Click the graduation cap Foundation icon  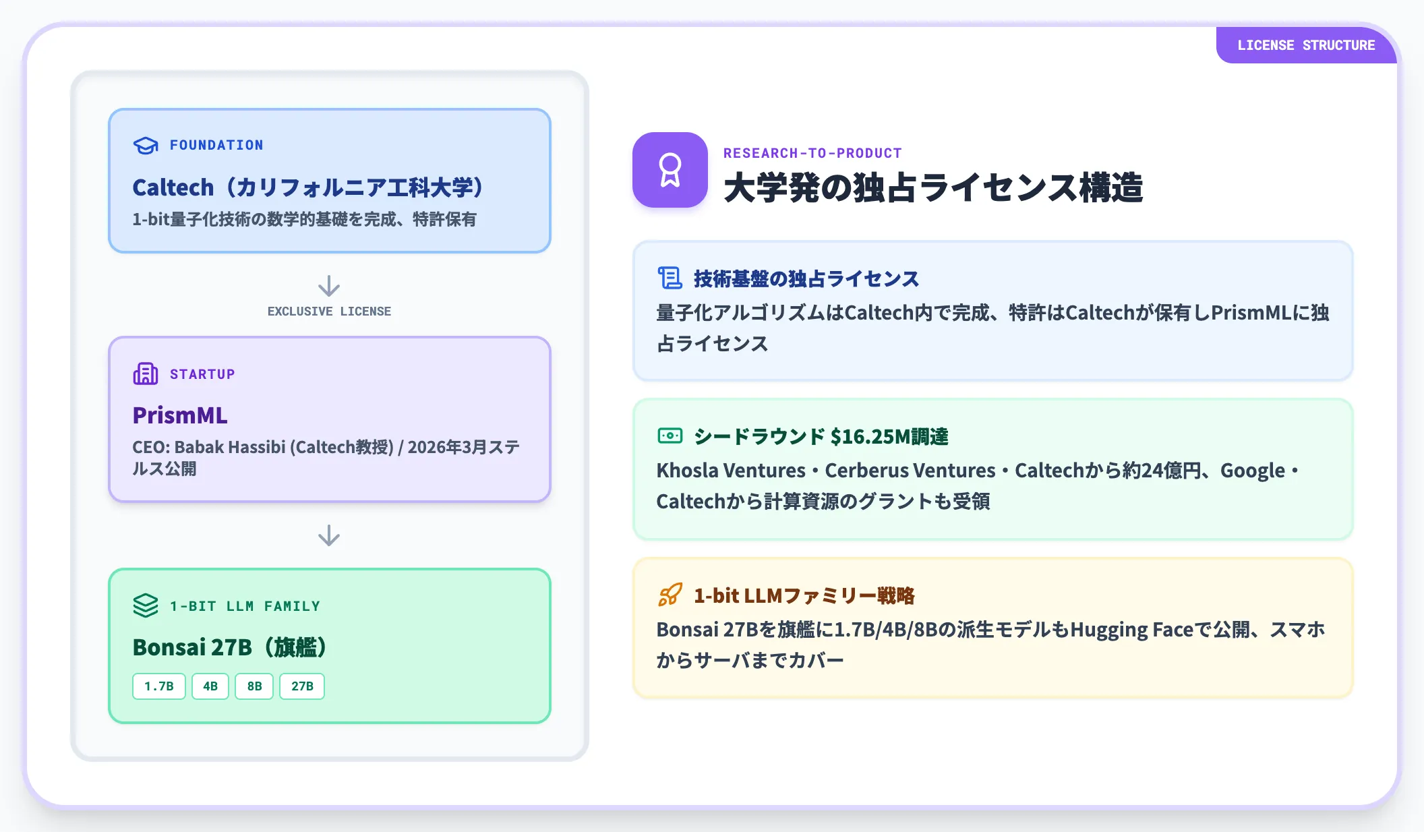146,145
